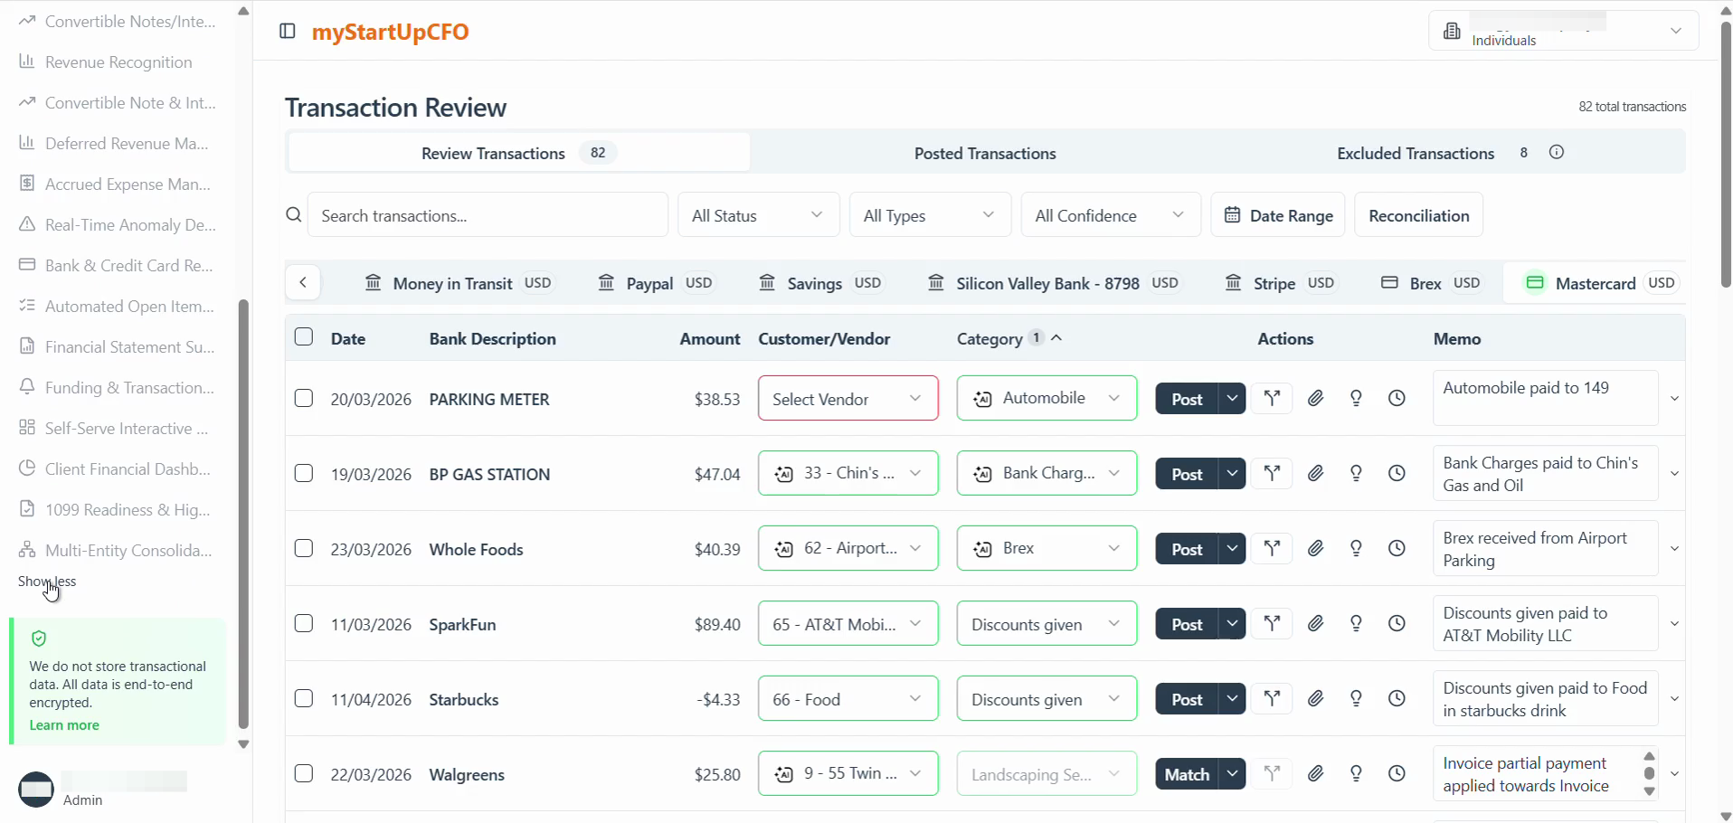Click the info icon beside Excluded Transactions

1557,152
